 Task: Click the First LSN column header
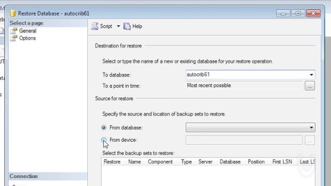[x=282, y=162]
